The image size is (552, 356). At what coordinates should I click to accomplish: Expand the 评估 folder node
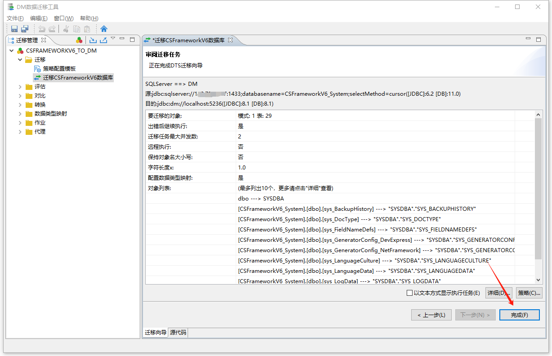click(20, 87)
